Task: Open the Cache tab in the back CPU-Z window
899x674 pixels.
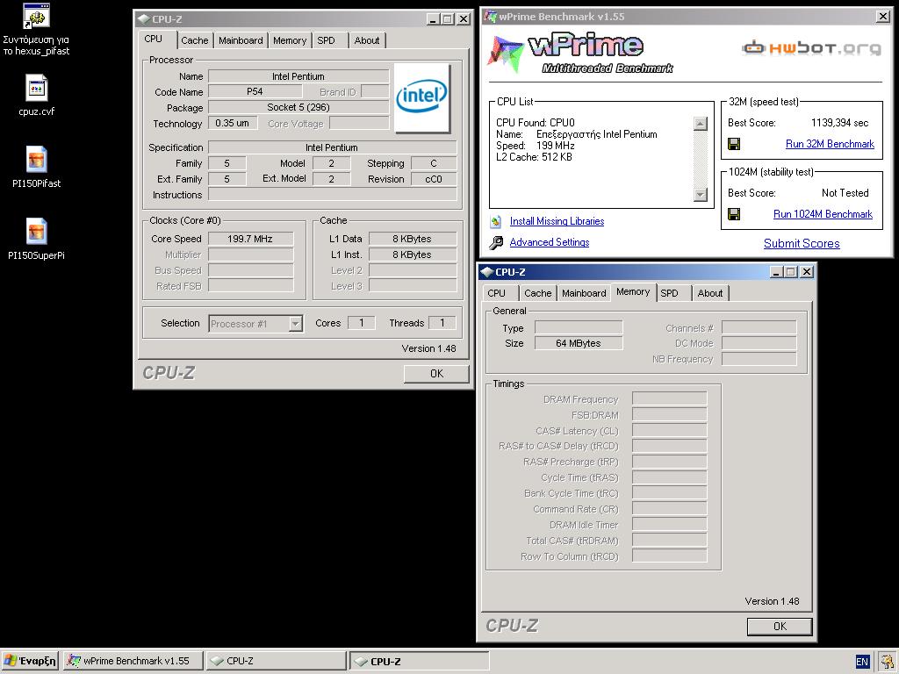Action: (x=194, y=40)
